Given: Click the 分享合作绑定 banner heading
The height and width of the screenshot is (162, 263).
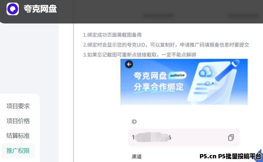Looking at the screenshot, I should pyautogui.click(x=158, y=87).
